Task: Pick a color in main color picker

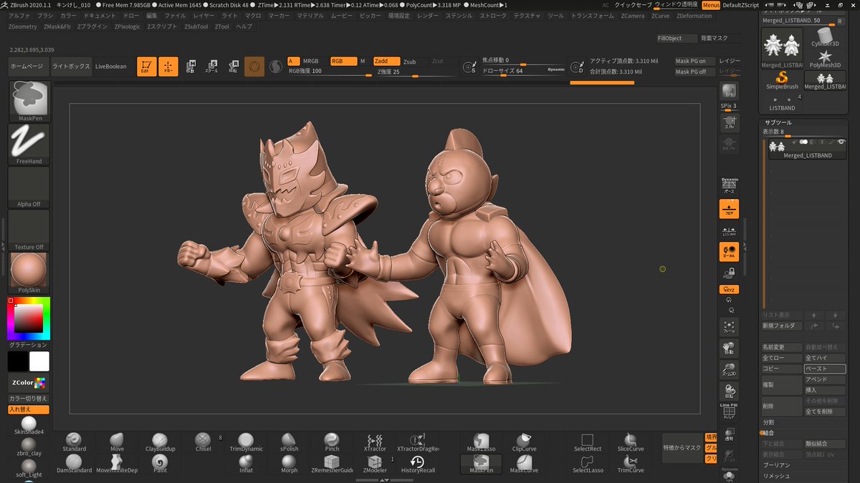Action: [29, 318]
